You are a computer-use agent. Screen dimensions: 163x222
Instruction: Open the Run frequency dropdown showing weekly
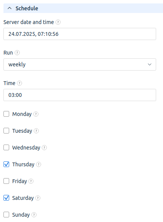[80, 64]
